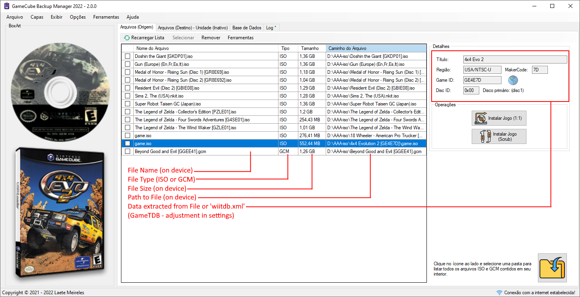Sort by Caminho do Arquivo column
Viewport: 580px width, 297px height.
(376, 48)
